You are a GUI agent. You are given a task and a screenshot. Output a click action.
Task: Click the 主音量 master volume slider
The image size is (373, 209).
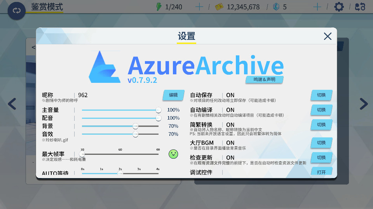(x=120, y=110)
